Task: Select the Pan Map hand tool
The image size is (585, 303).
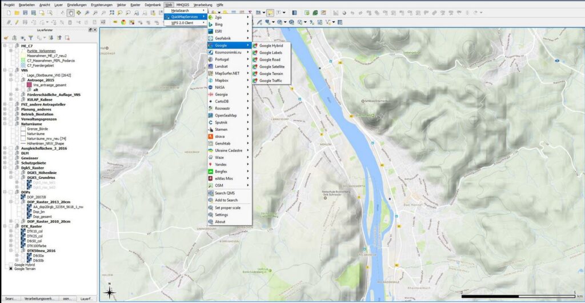Action: 71,13
